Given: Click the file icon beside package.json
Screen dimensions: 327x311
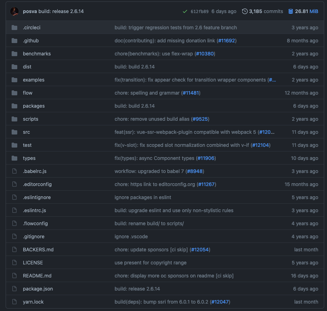Looking at the screenshot, I should click(14, 289).
